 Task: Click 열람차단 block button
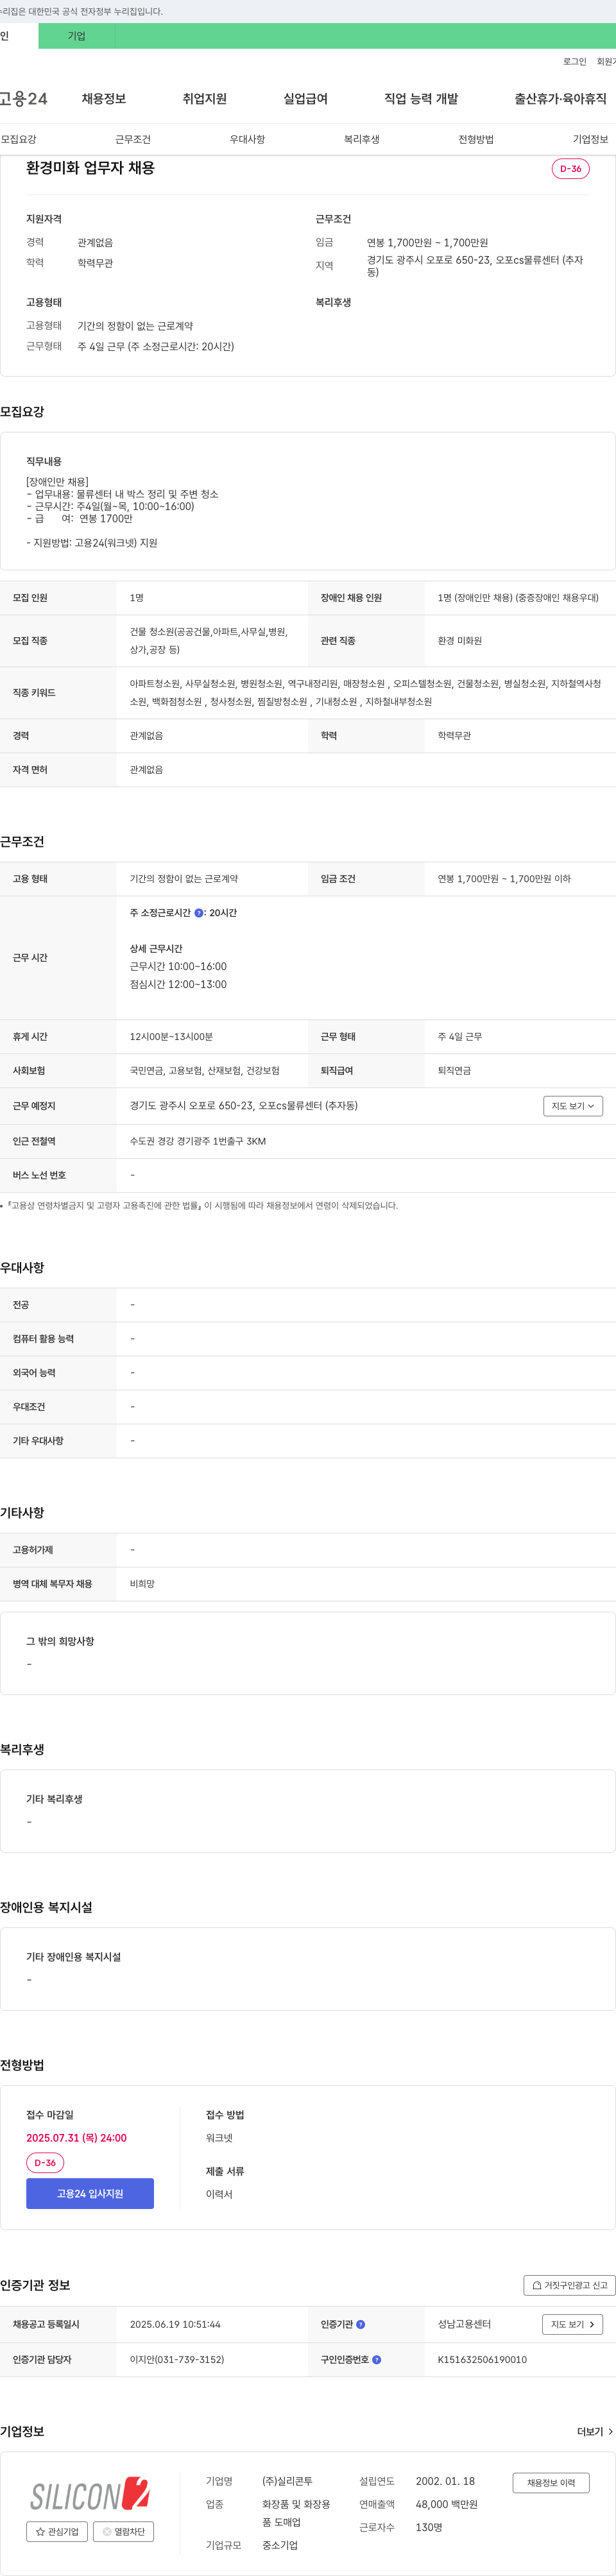[123, 2532]
